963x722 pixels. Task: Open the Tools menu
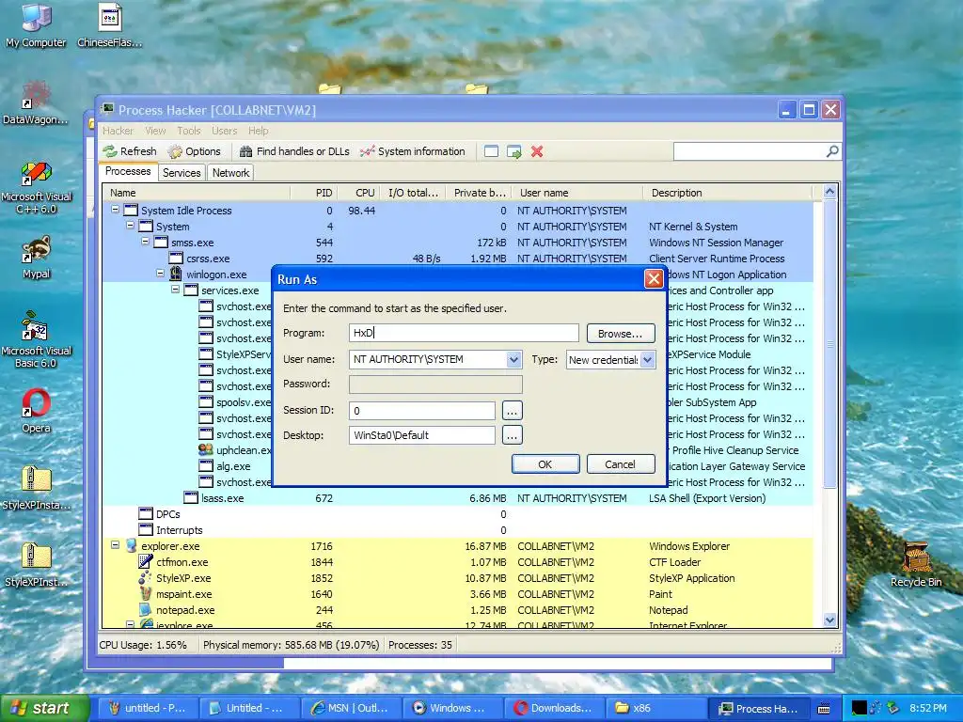pos(188,131)
